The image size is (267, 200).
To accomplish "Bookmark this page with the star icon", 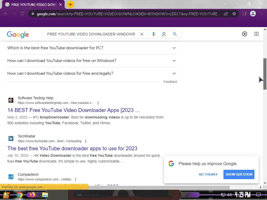I will [234, 14].
